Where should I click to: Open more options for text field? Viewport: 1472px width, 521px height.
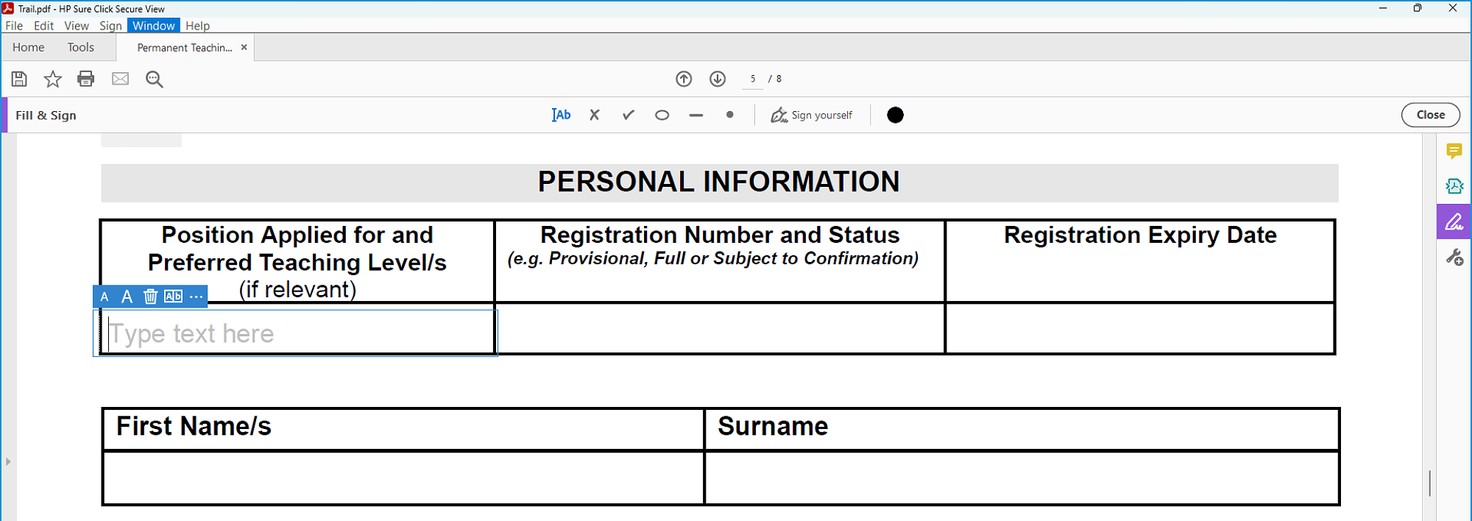click(196, 297)
